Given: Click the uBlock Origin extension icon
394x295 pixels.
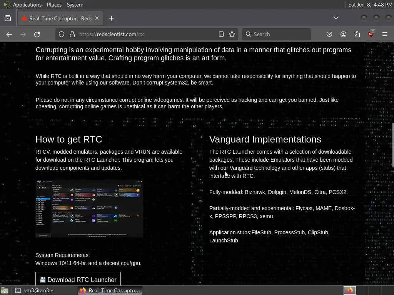Looking at the screenshot, I should point(371,34).
